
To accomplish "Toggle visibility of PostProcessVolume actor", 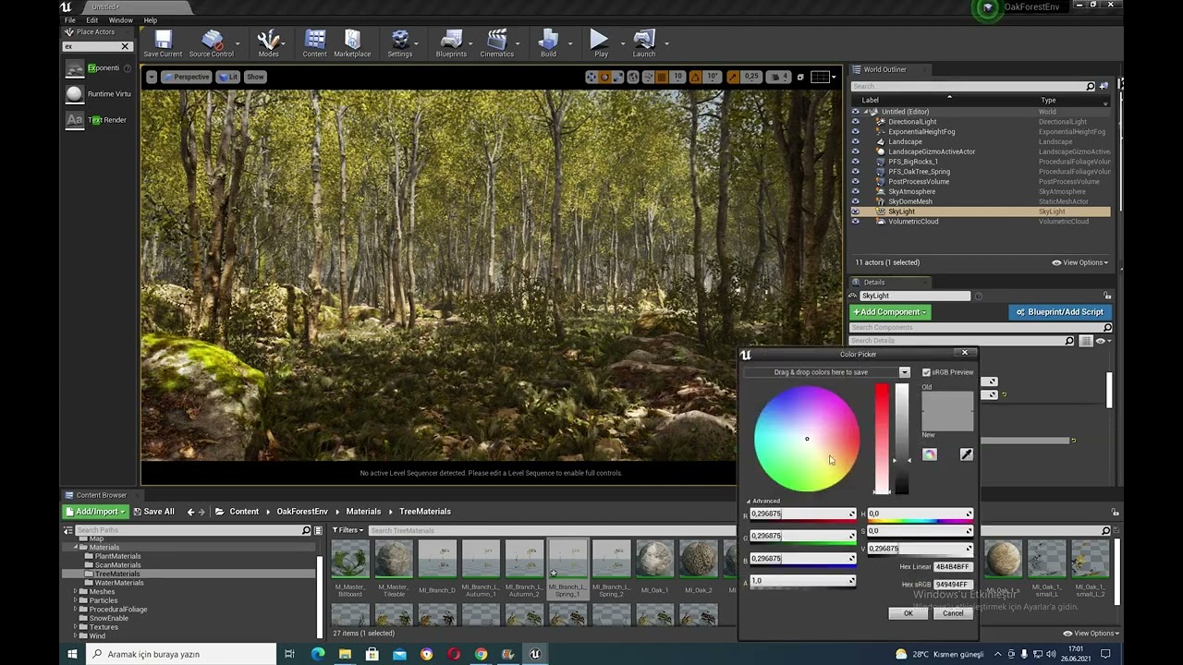I will tap(855, 182).
